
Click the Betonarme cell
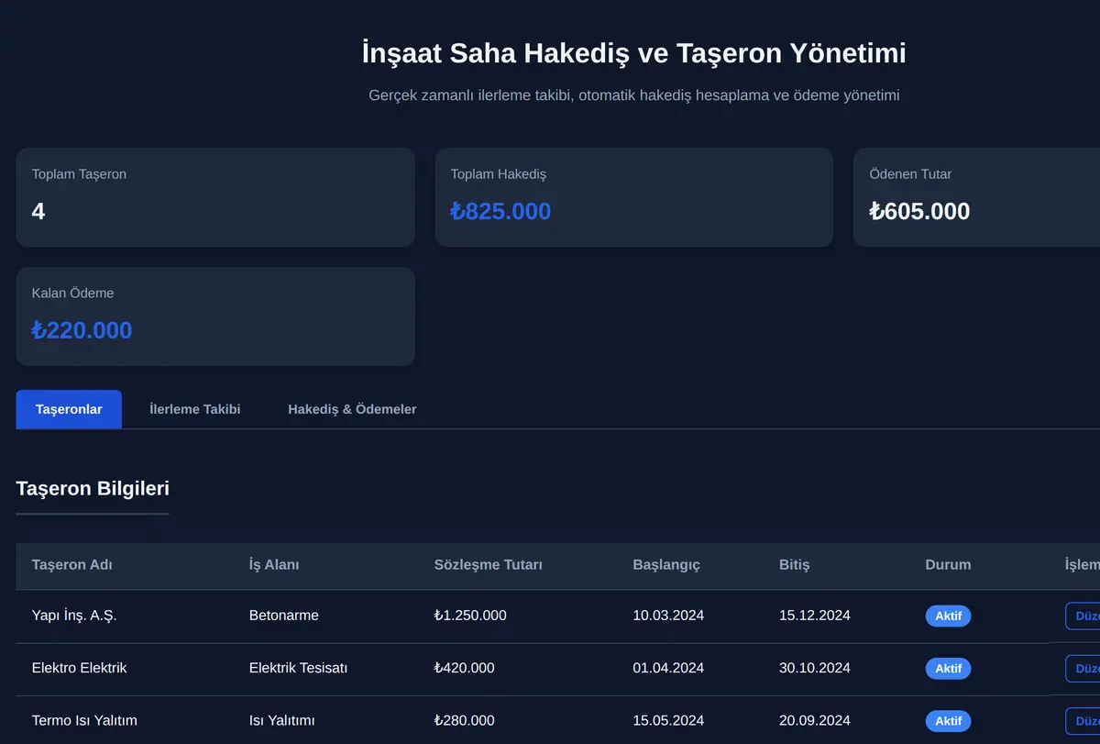pos(284,616)
